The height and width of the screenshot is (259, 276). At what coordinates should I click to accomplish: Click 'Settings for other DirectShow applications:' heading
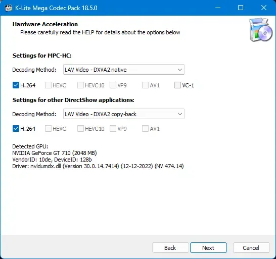[x=73, y=100]
